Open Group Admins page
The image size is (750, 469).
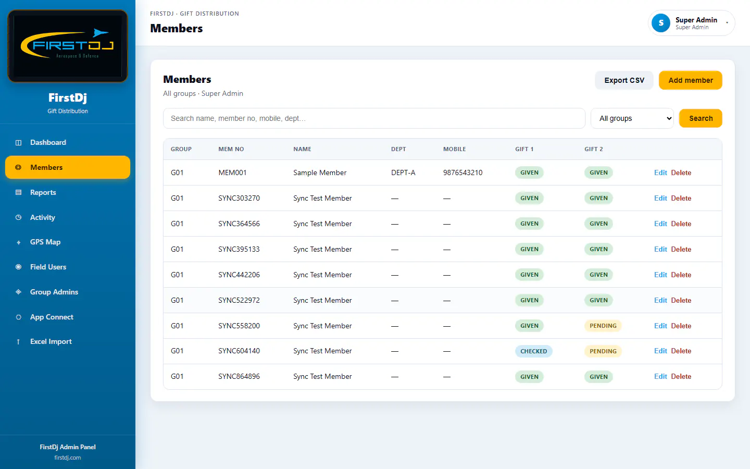[68, 292]
